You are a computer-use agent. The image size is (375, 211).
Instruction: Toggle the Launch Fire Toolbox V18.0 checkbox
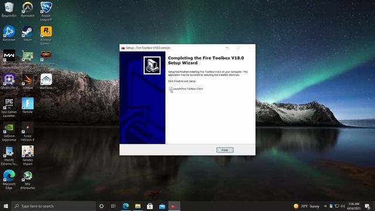point(171,89)
